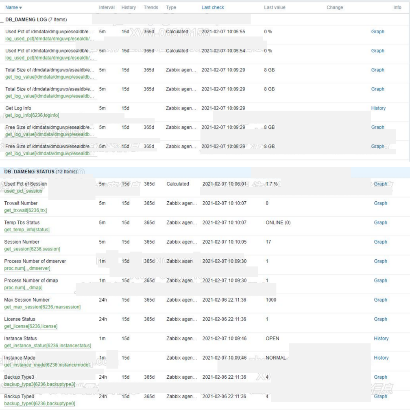
Task: Select the 'License Status' item name
Action: click(20, 319)
